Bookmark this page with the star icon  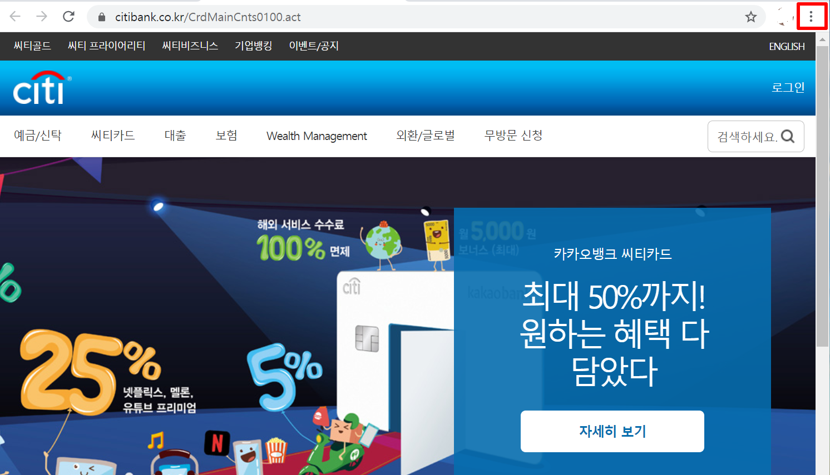(x=751, y=17)
